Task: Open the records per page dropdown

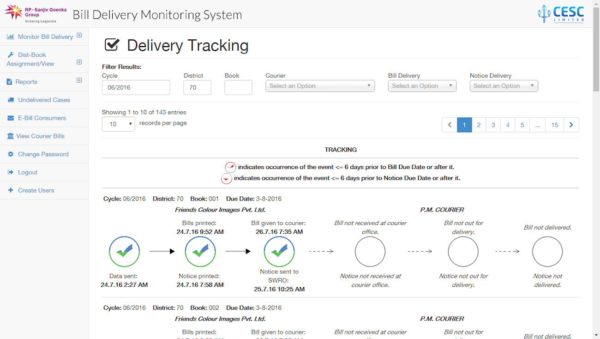Action: coord(118,124)
